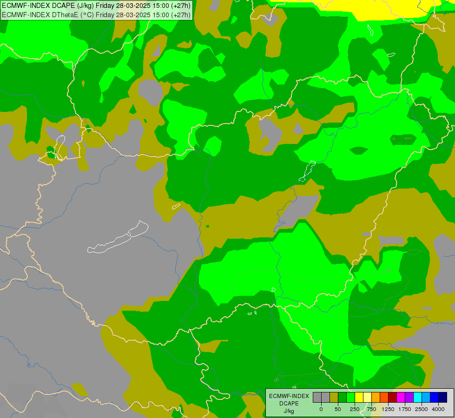Click the pure blue legend swatch
The image size is (455, 418).
coord(435,397)
